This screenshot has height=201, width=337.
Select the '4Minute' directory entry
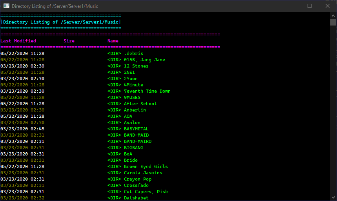[x=133, y=85]
